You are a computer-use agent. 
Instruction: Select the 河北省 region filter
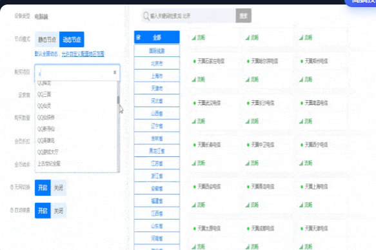click(157, 101)
